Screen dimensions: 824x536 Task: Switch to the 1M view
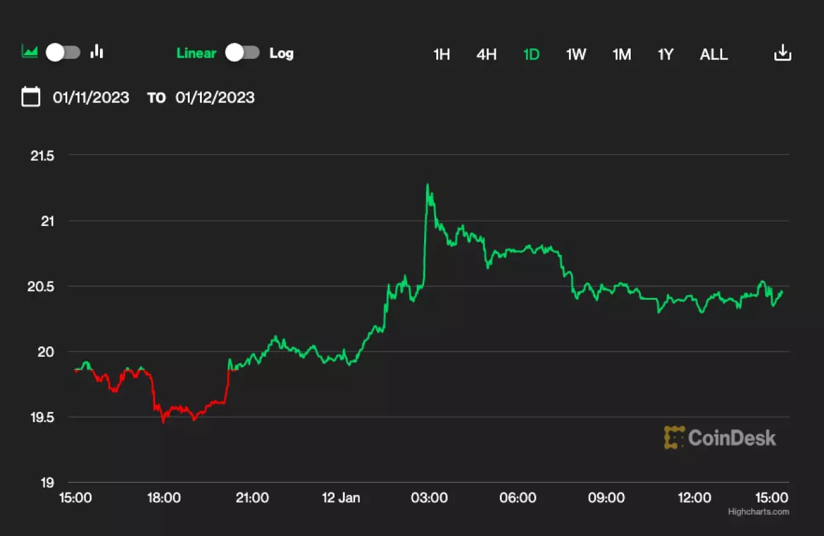(x=622, y=54)
